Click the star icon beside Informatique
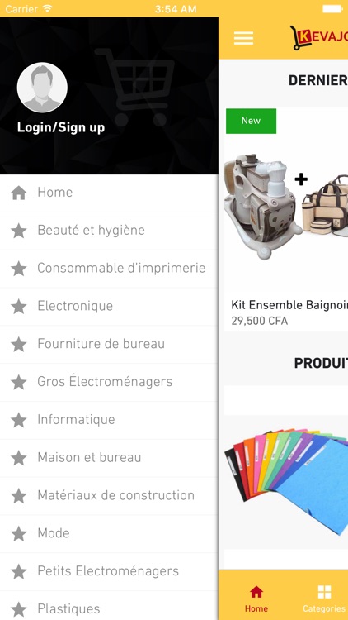This screenshot has height=620, width=348. (18, 420)
